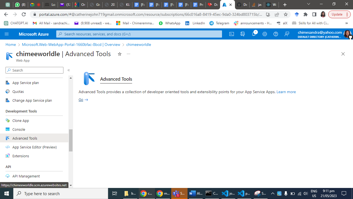Click the sidebar scrollbar down arrow
353x199 pixels.
[71, 185]
